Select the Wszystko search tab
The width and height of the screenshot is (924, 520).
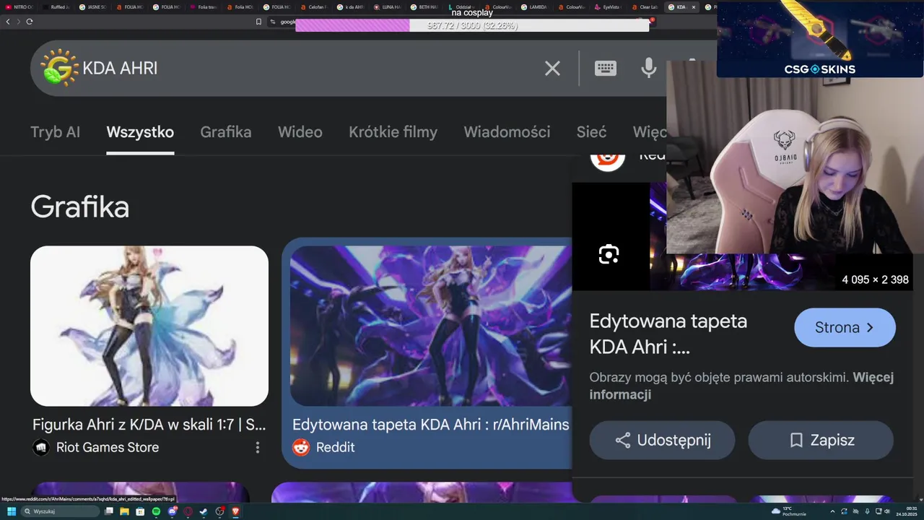click(x=140, y=132)
